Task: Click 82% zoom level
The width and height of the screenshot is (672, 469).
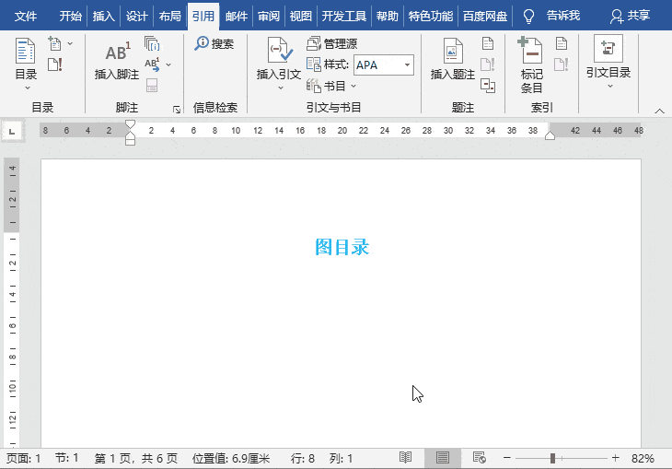Action: coord(643,458)
